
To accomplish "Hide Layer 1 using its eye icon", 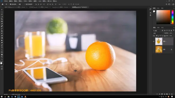I will pyautogui.click(x=154, y=41).
